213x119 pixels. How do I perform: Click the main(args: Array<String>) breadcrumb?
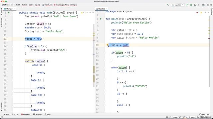tap(65, 5)
